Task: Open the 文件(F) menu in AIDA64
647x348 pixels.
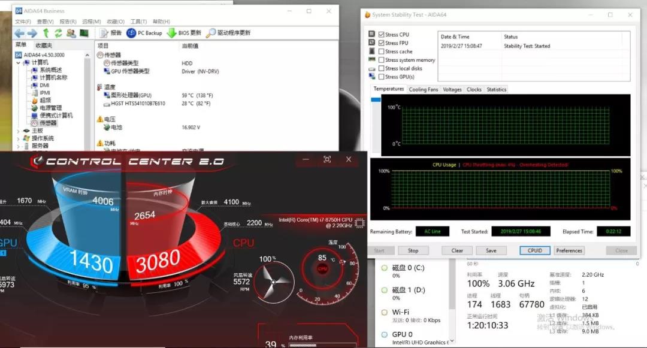Action: tap(23, 22)
